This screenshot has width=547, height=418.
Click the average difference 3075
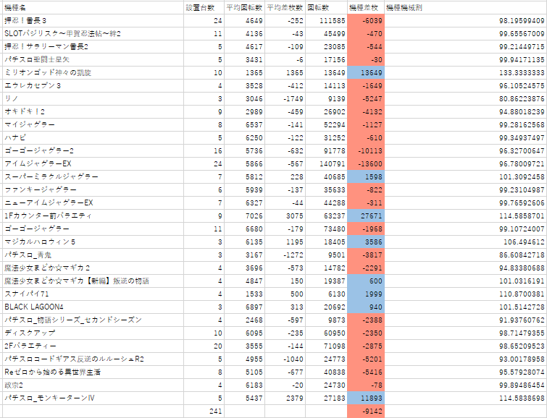click(x=285, y=216)
